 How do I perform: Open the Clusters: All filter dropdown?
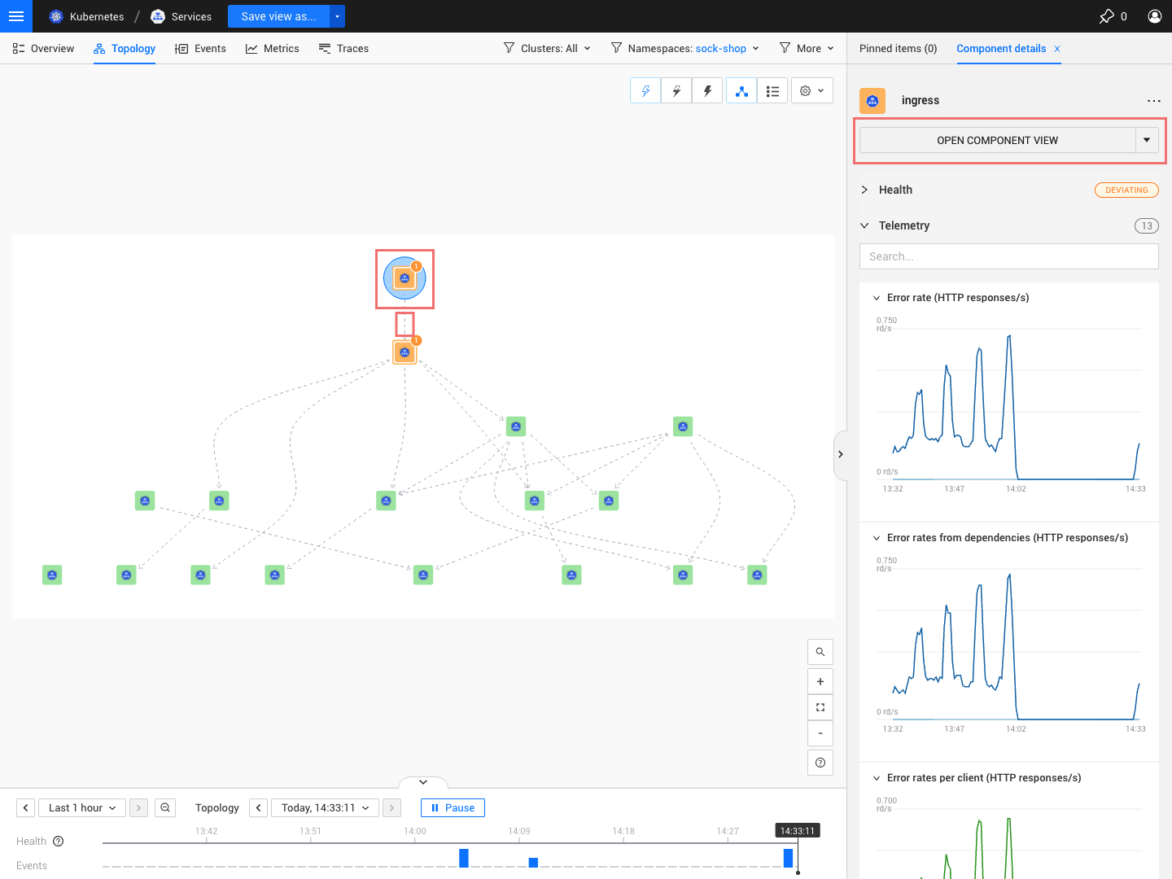click(x=547, y=48)
